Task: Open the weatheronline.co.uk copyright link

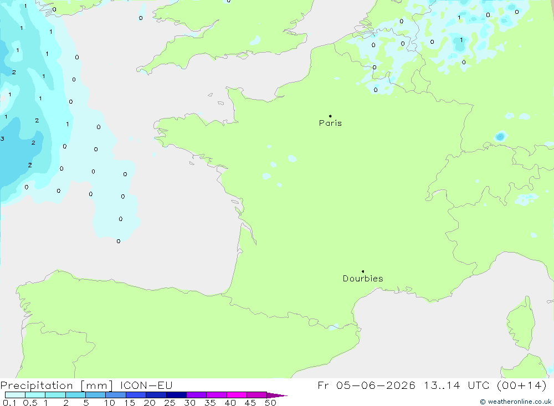Action: pos(515,402)
